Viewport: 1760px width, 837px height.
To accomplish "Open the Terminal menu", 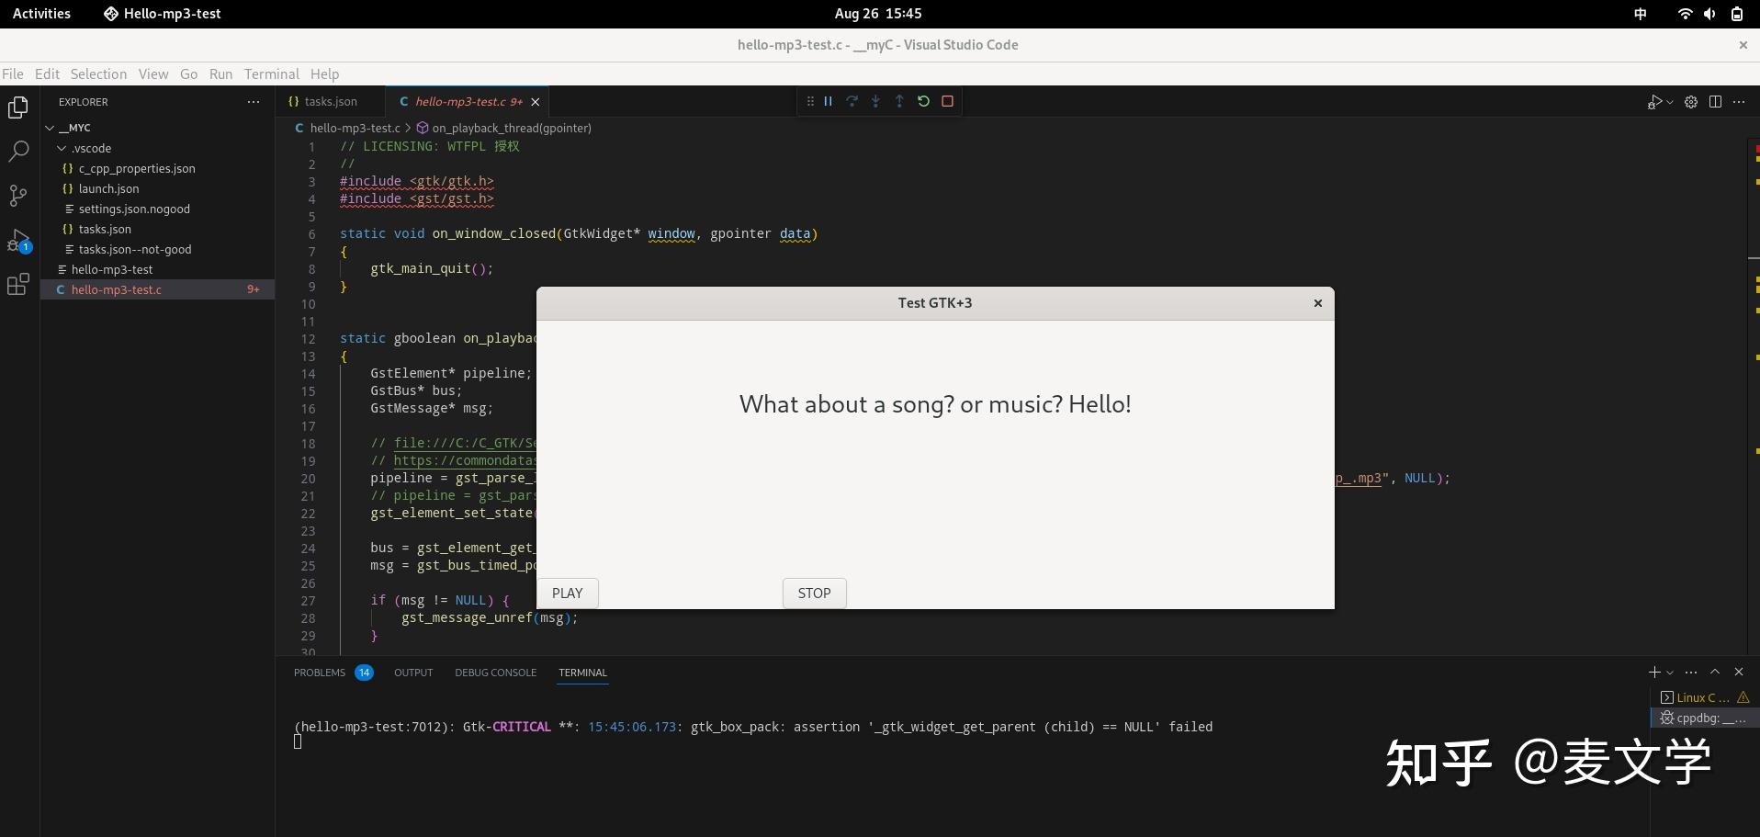I will [270, 74].
